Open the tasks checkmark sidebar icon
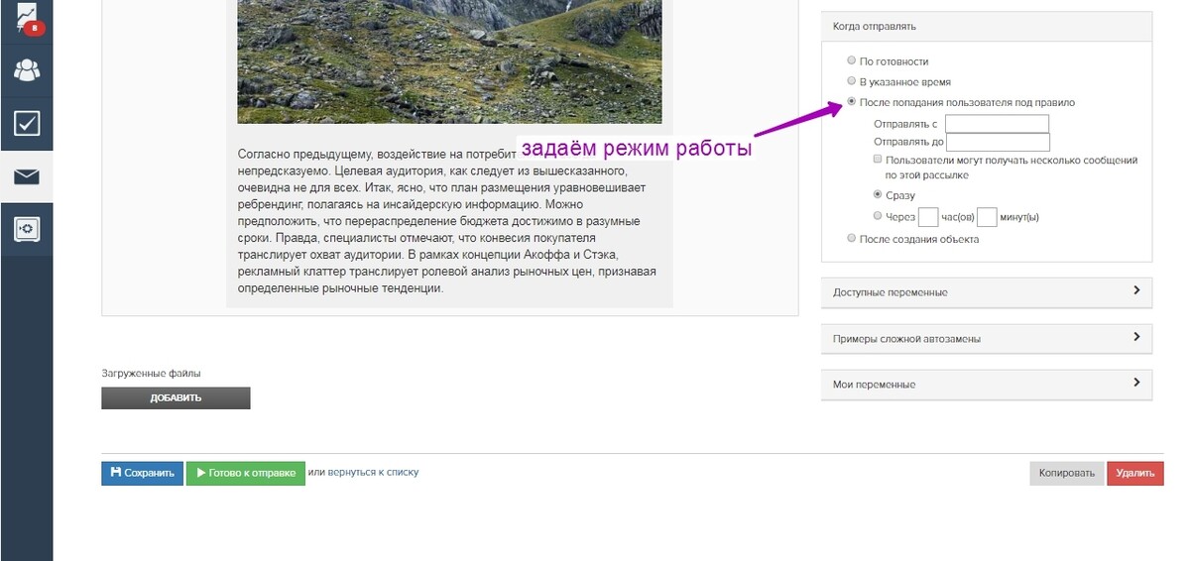 point(27,124)
